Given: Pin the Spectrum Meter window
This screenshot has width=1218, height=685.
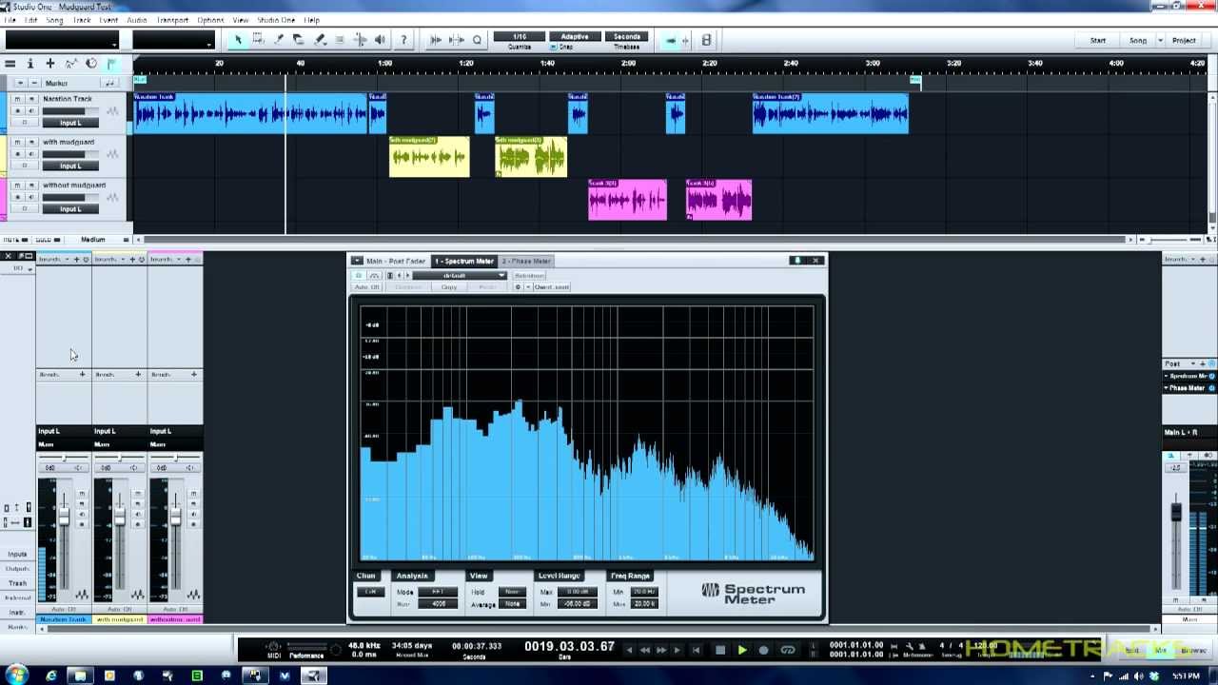Looking at the screenshot, I should (x=797, y=261).
